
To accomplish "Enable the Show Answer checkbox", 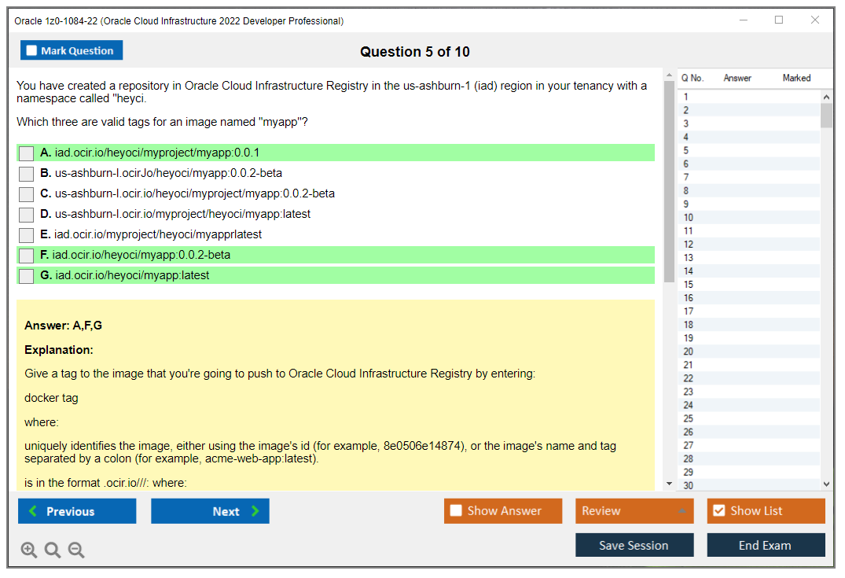I will (456, 510).
